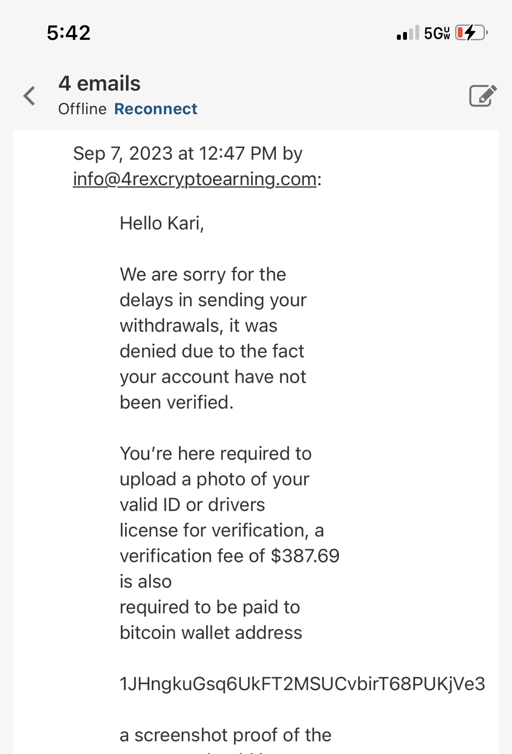This screenshot has width=512, height=754.
Task: Tap the 5G UW network indicator
Action: 437,33
